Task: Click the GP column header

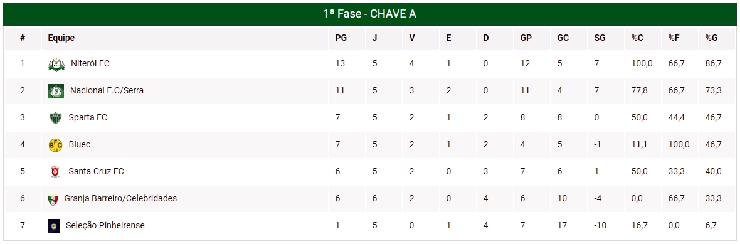Action: (526, 38)
